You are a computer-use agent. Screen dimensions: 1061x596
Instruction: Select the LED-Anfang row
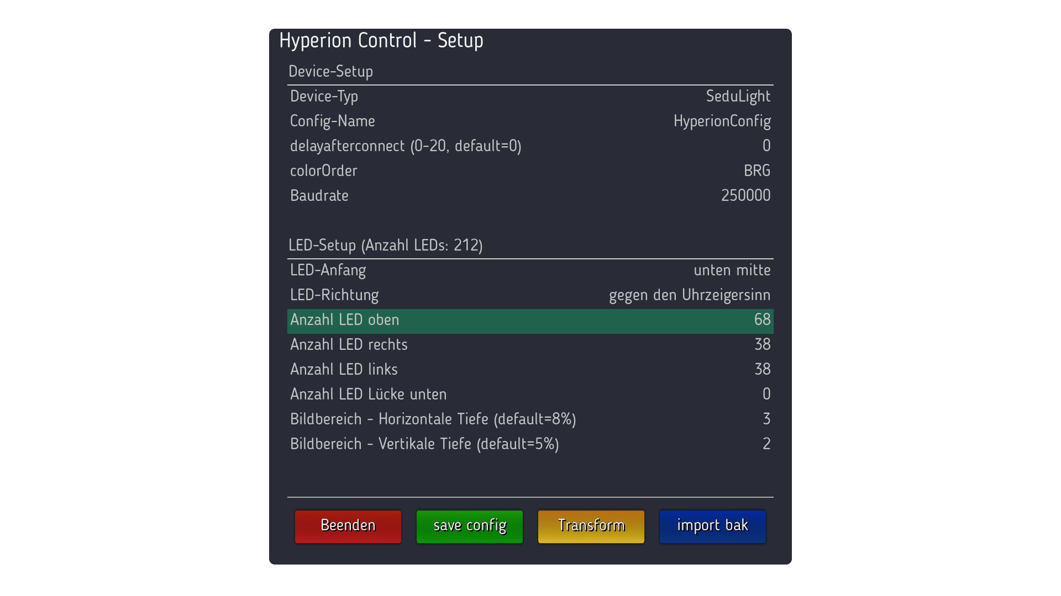tap(530, 270)
